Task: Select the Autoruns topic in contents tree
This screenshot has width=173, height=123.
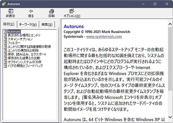Action: (14, 32)
